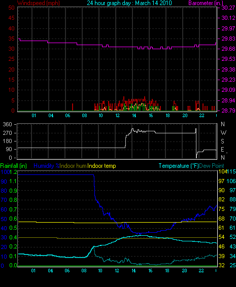Click hour 22 on wind graph axis

click(x=201, y=116)
